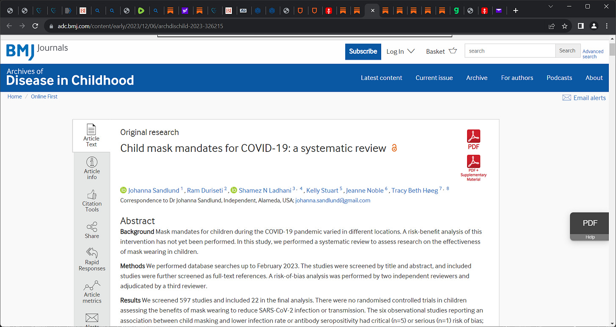The image size is (616, 327).
Task: Open author Johanna Sandlund's name link
Action: pyautogui.click(x=154, y=190)
